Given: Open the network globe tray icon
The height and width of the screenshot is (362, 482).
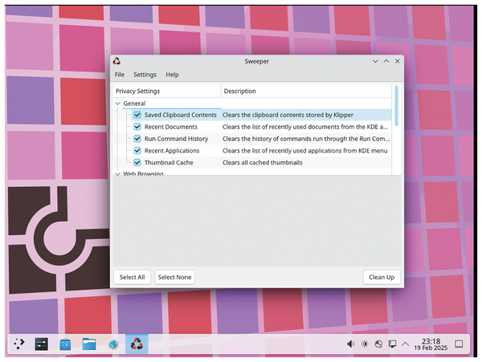Looking at the screenshot, I should pyautogui.click(x=378, y=344).
